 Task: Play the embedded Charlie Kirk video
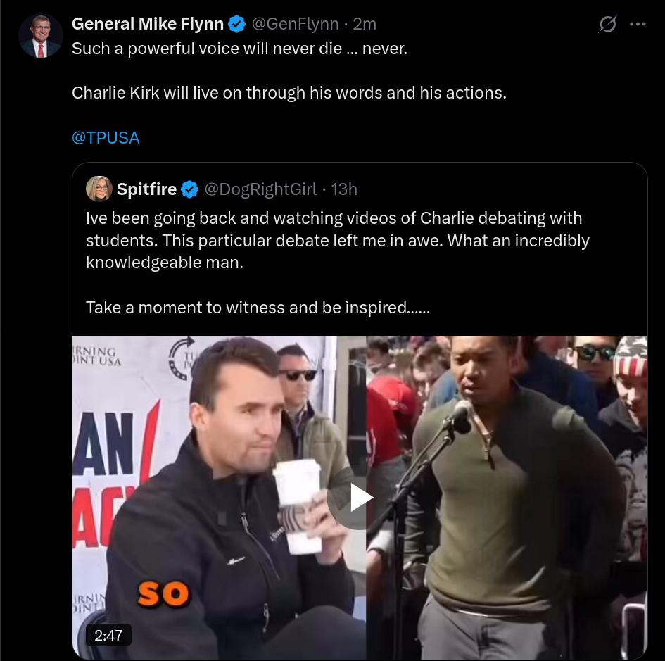(360, 498)
